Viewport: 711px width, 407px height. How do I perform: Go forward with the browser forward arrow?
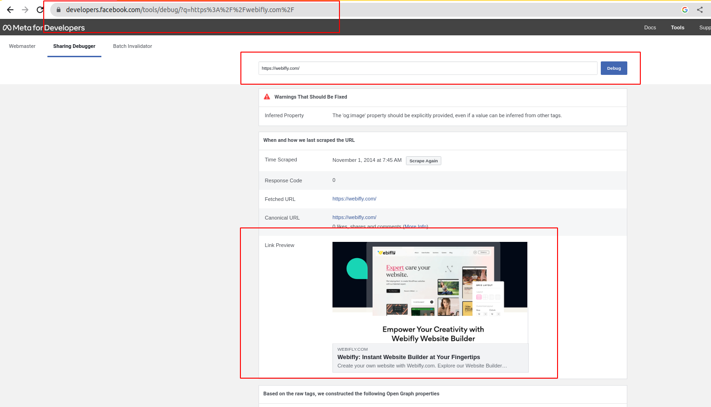[25, 10]
